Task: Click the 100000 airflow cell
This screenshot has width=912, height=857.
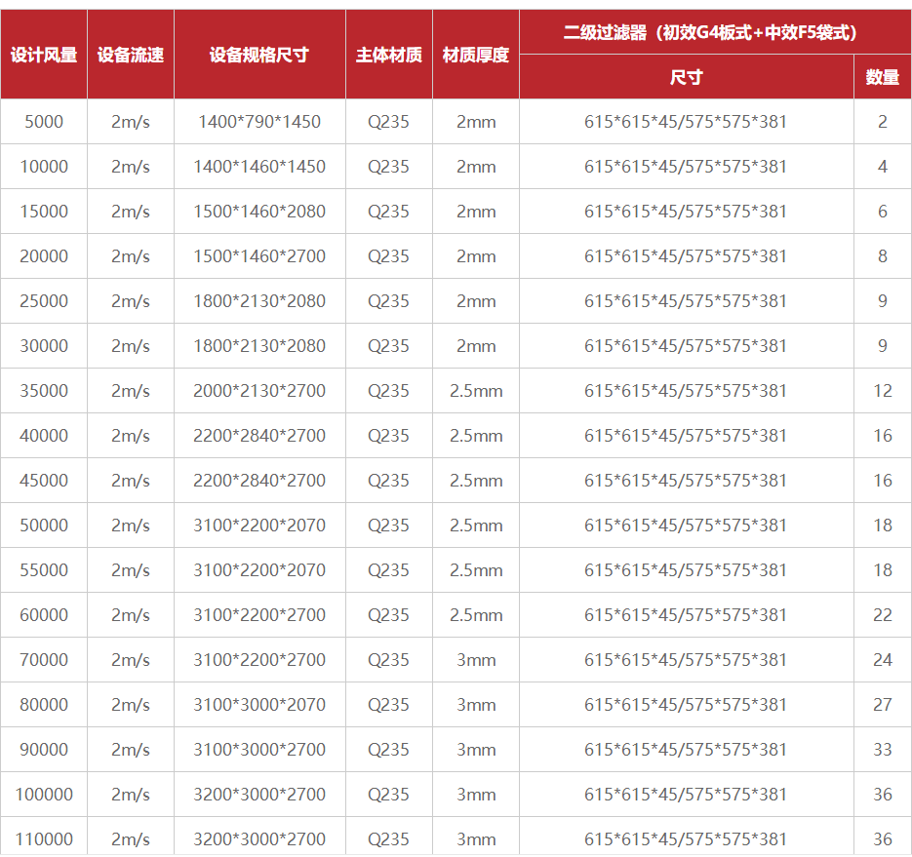Action: (x=44, y=795)
